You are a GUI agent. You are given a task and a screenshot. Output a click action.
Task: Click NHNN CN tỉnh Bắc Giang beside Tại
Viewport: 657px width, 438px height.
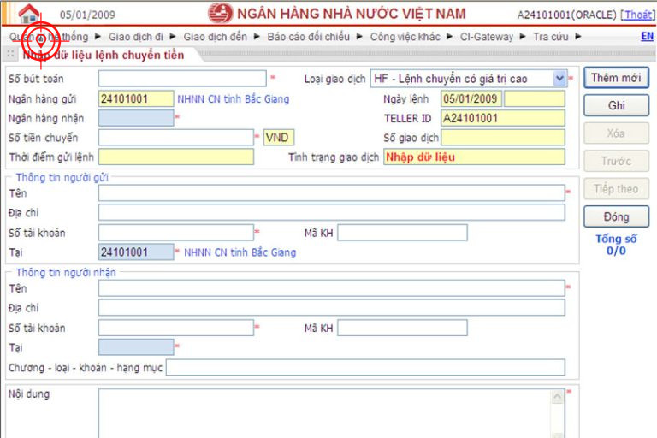[x=240, y=252]
